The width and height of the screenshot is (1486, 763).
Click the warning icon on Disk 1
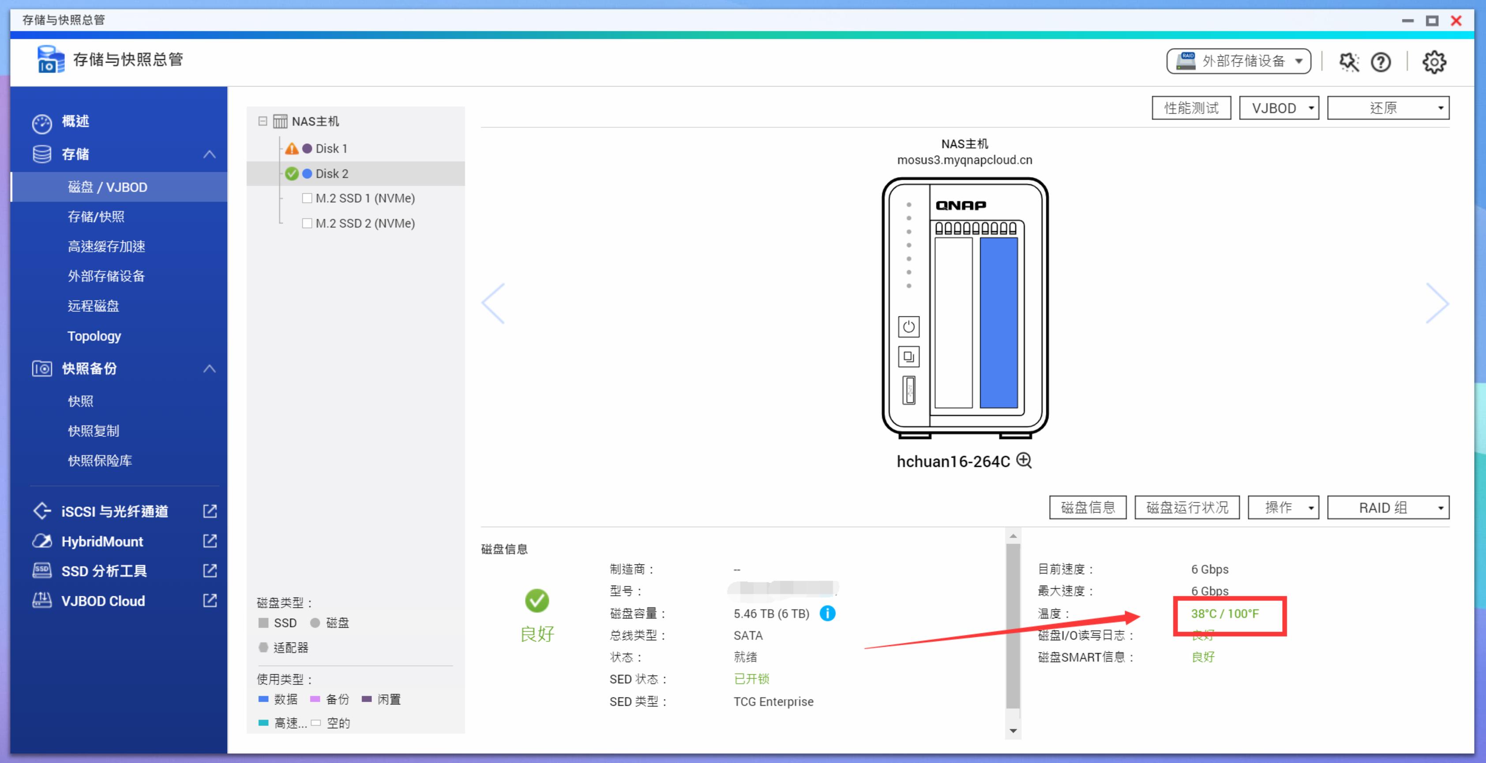pos(292,148)
